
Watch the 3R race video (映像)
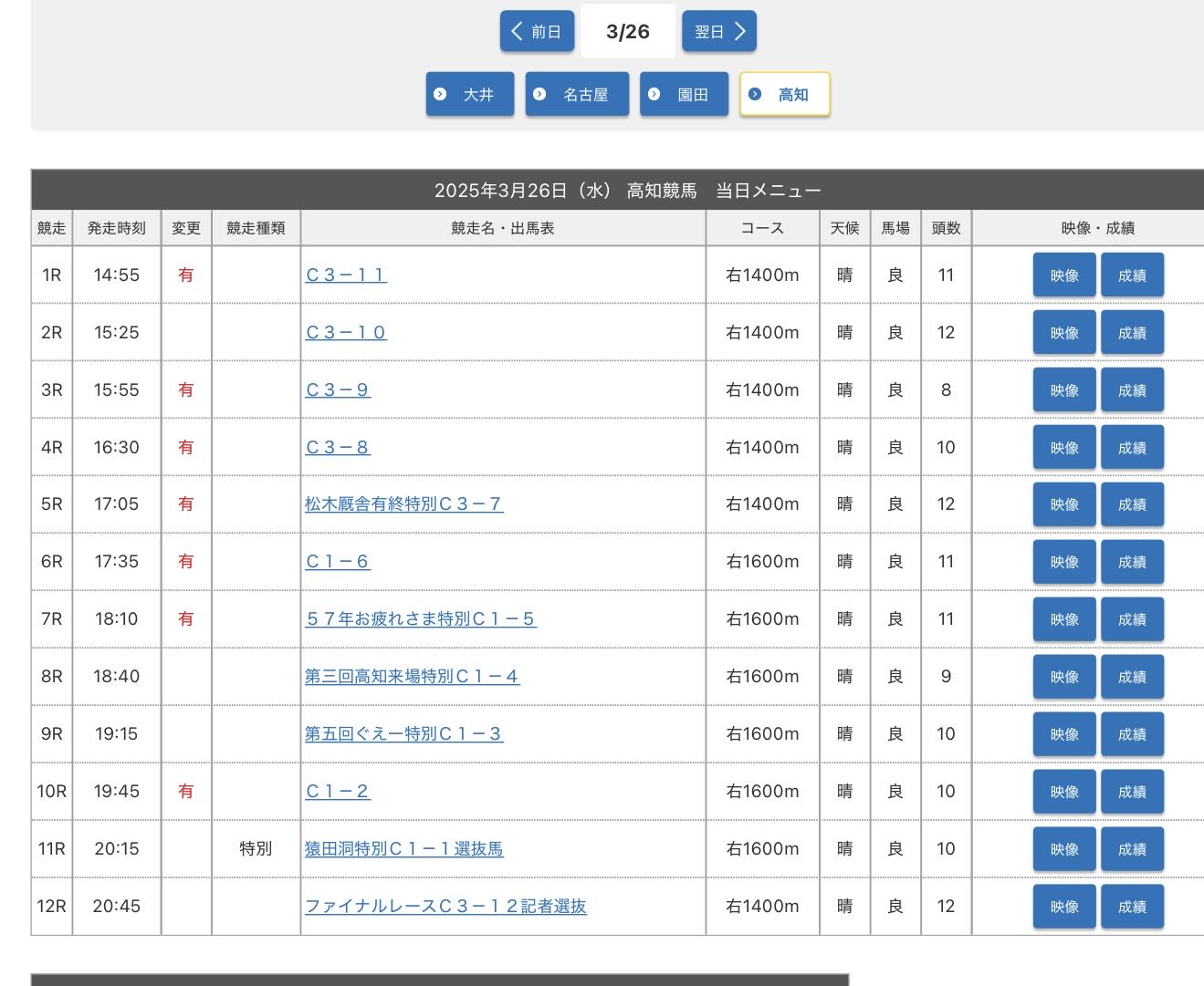1064,389
